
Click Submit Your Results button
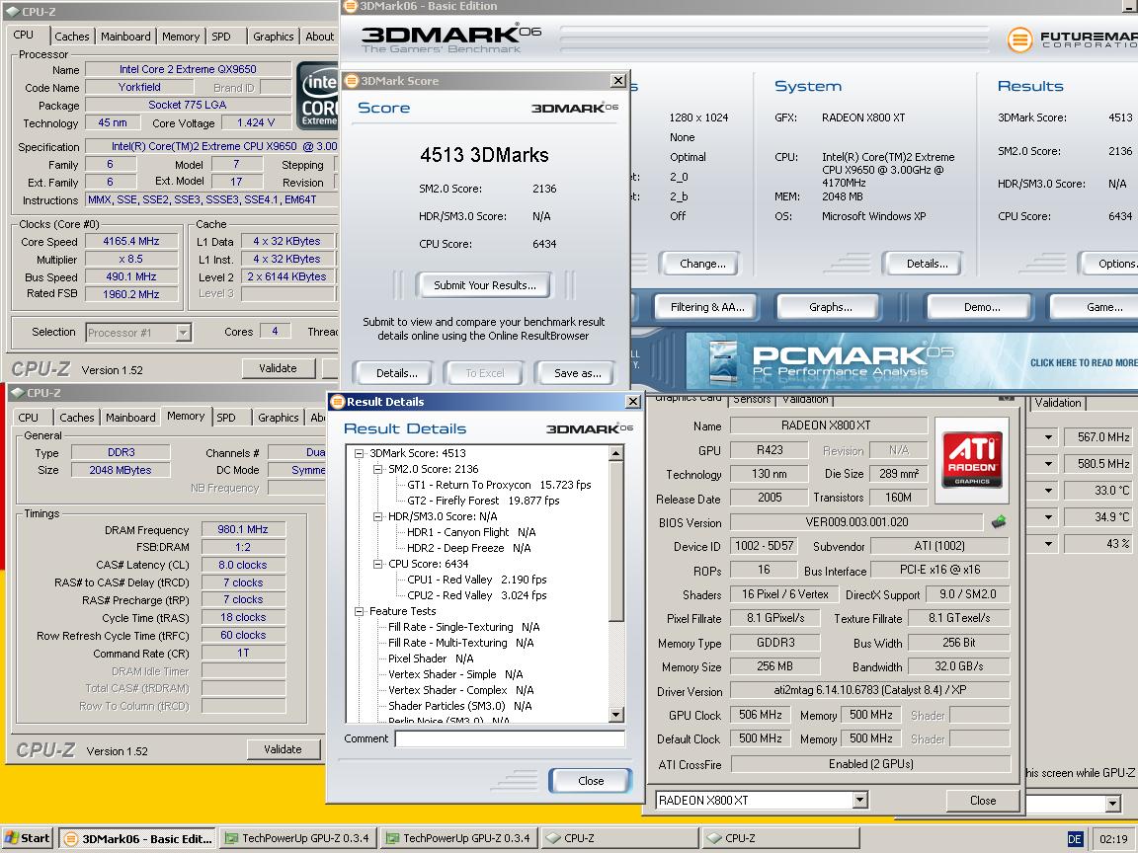(485, 285)
